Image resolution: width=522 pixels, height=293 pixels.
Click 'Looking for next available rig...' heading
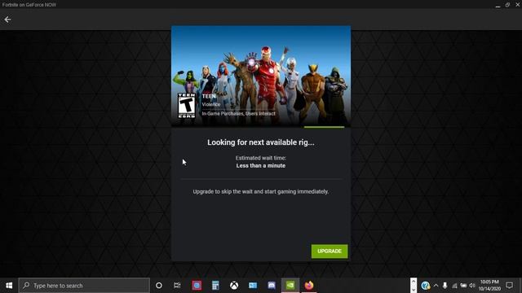click(261, 142)
